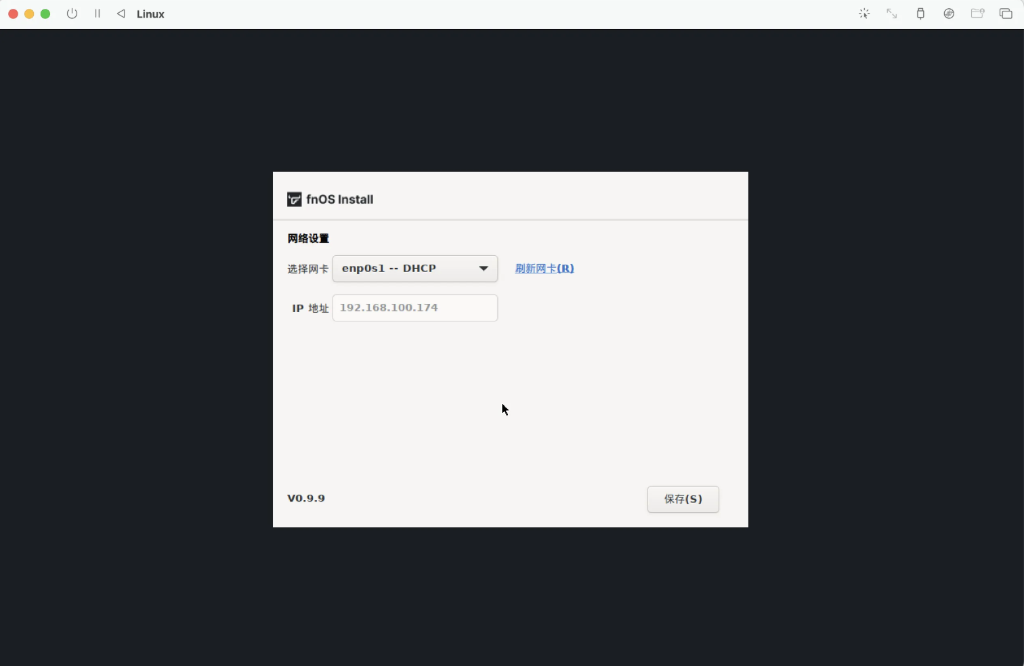
Task: Open the USB devices icon in title bar
Action: tap(920, 14)
